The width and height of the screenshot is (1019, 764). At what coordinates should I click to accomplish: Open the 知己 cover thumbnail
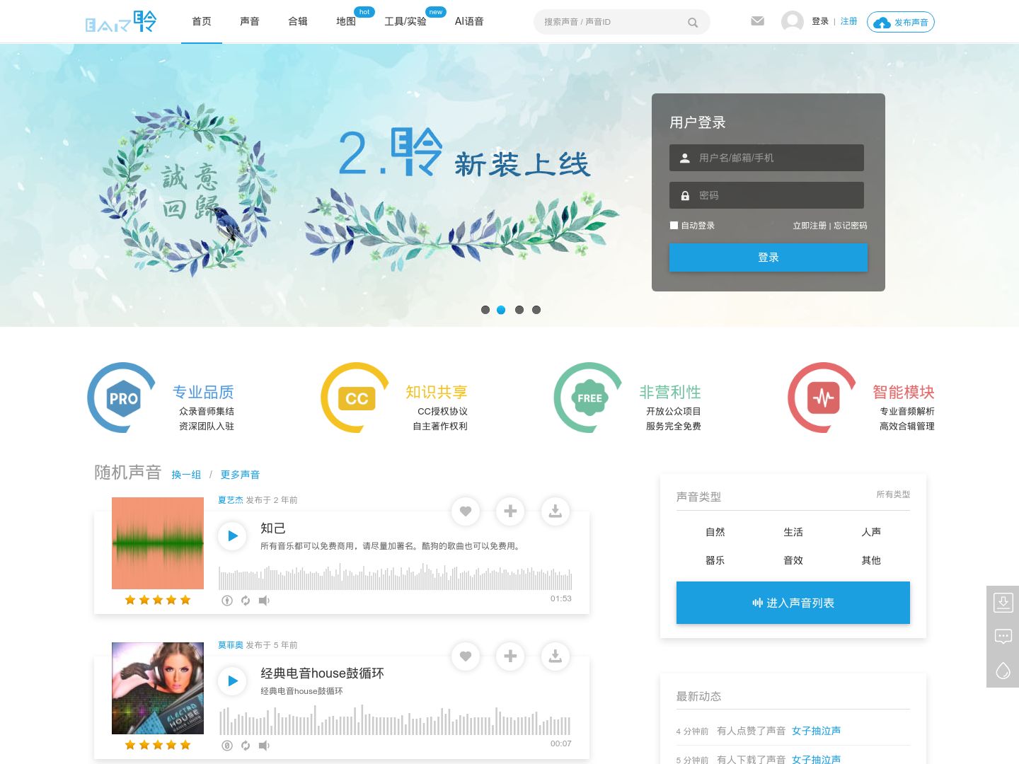pos(158,543)
